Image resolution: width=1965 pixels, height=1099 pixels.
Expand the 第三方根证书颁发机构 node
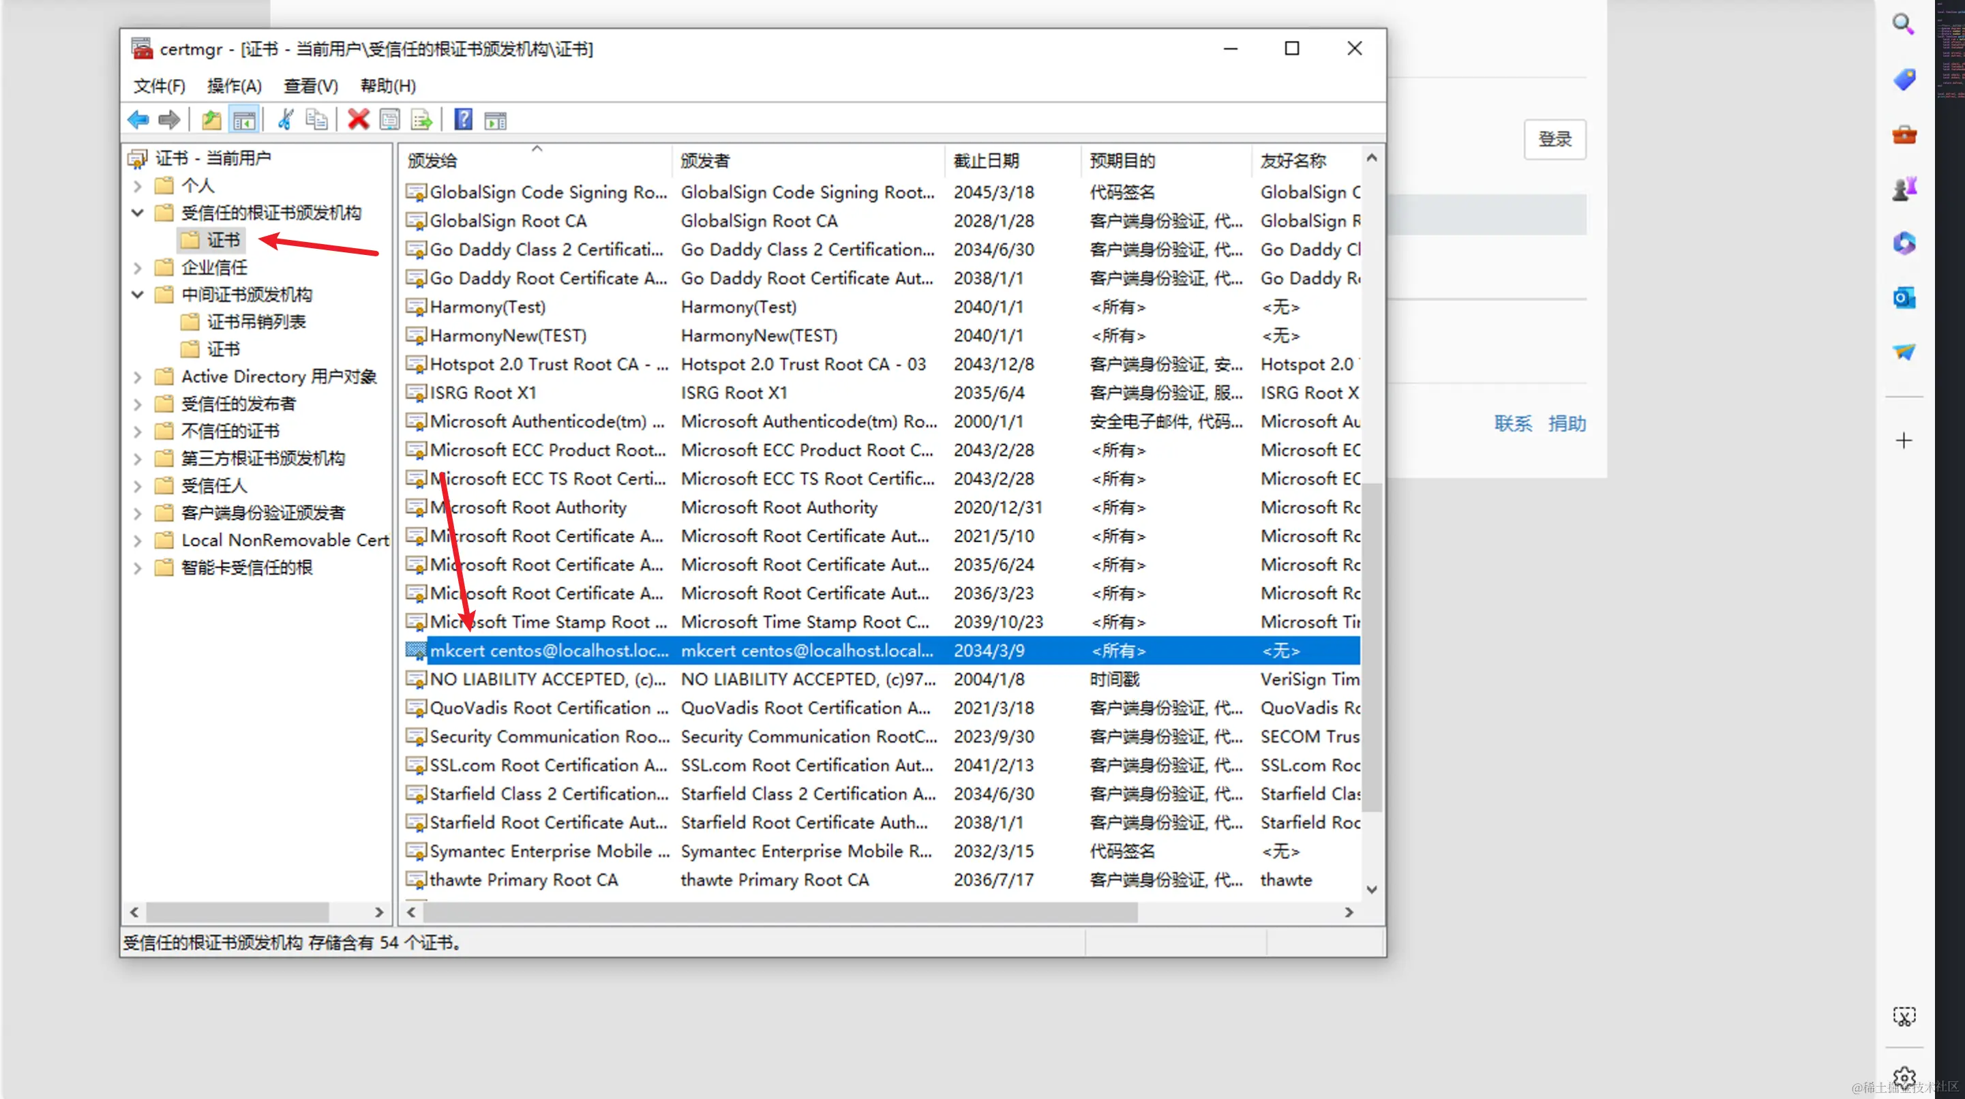137,458
